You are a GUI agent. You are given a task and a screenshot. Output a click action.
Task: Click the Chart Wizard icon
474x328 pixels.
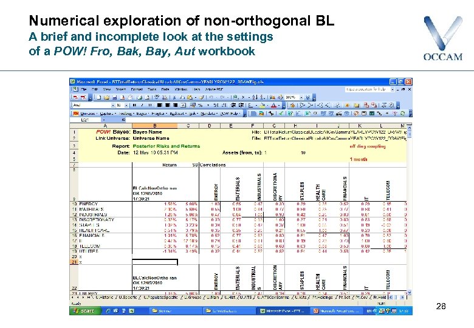coord(272,97)
